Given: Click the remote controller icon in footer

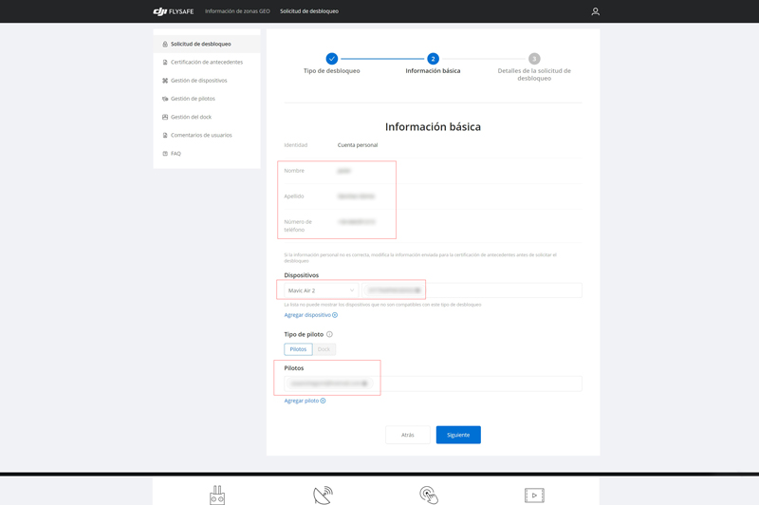Looking at the screenshot, I should (x=217, y=495).
